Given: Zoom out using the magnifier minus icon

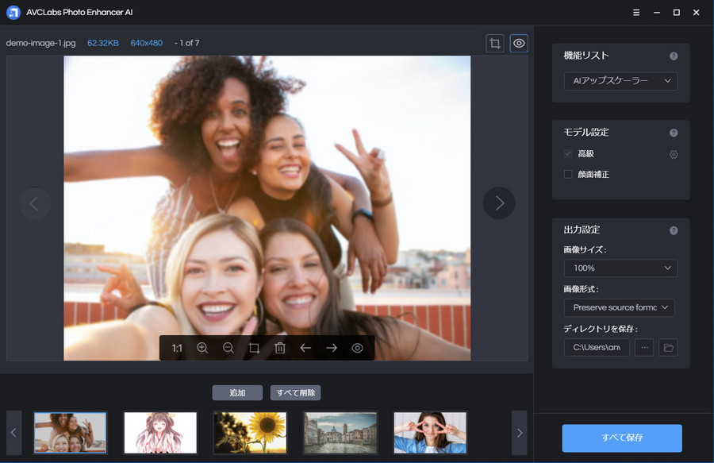Looking at the screenshot, I should click(228, 348).
